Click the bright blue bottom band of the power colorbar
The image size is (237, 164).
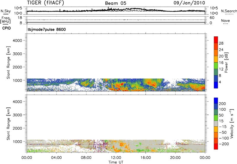(x=216, y=85)
